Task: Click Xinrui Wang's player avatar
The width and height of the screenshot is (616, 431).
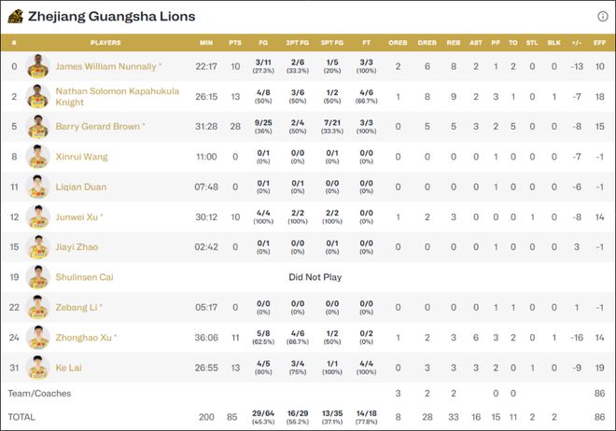Action: [38, 157]
